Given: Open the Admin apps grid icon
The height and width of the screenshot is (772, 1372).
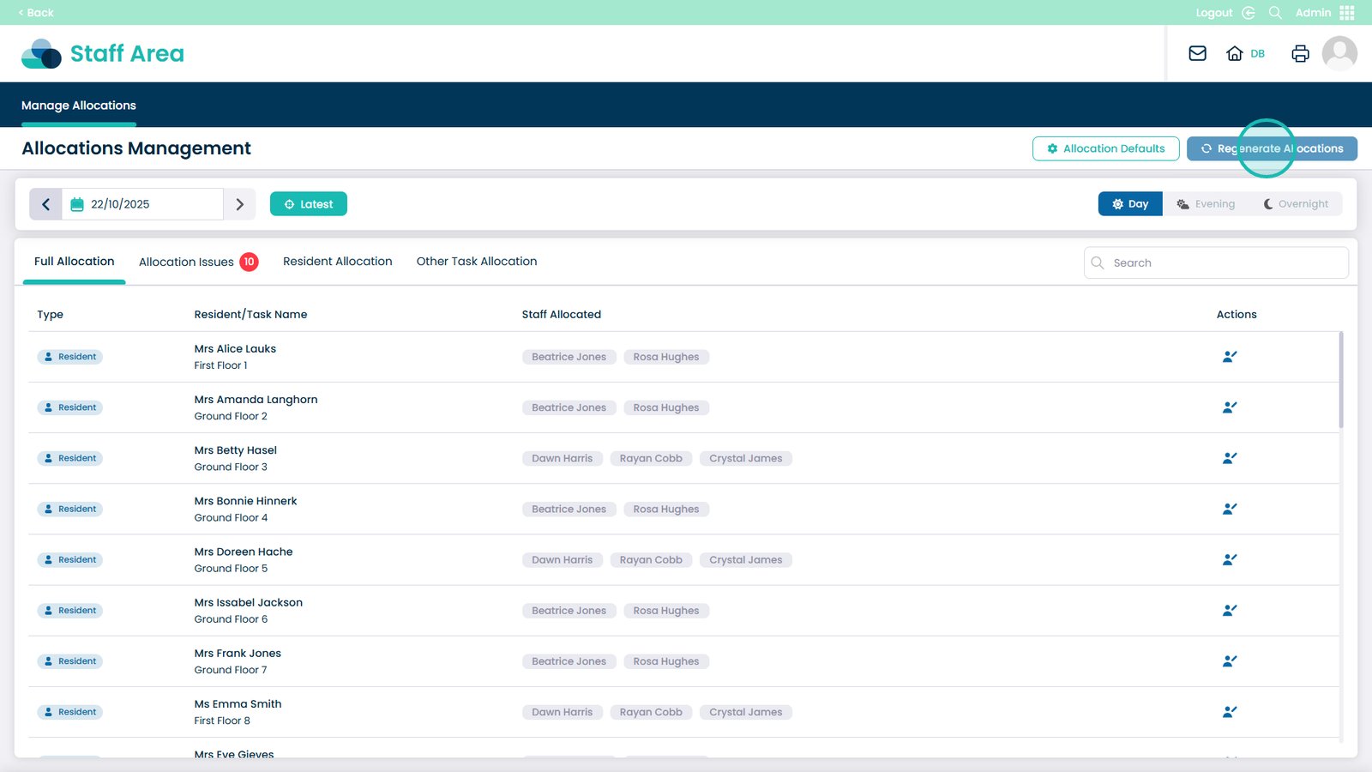Looking at the screenshot, I should pyautogui.click(x=1347, y=13).
